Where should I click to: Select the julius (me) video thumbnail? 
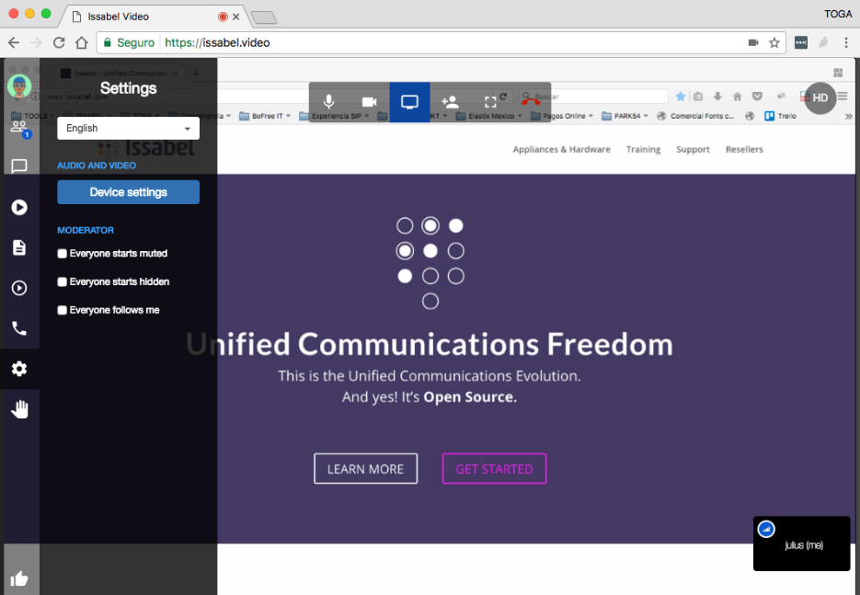point(802,544)
